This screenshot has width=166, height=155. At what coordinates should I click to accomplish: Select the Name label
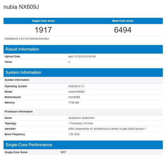(8, 118)
